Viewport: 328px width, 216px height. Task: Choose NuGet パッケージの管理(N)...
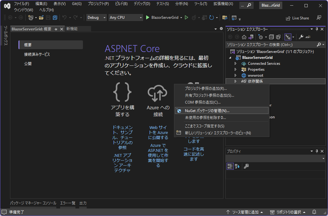[222, 111]
